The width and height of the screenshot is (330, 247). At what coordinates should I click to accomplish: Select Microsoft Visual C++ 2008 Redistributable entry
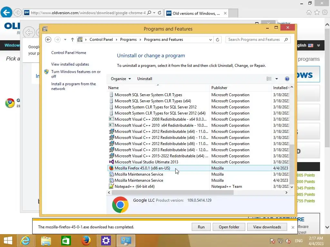160,119
